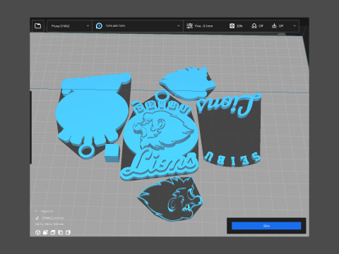Select the solid lion head model at top

point(187,83)
